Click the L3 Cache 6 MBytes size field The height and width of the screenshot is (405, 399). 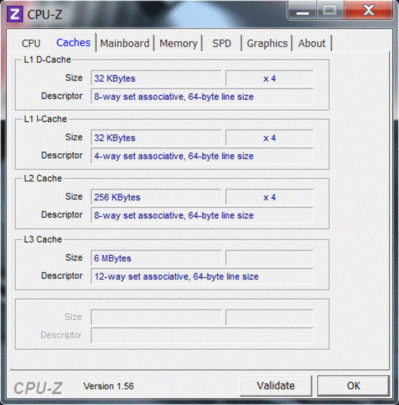(156, 258)
